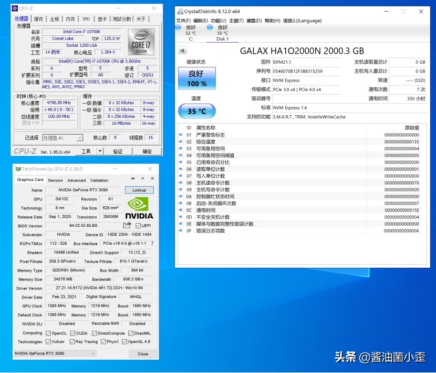The image size is (436, 373).
Task: Click the Intel Core i7 badge in CPU-Z
Action: (x=142, y=41)
